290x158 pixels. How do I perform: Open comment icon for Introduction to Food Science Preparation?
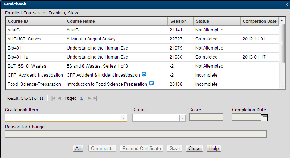point(152,84)
